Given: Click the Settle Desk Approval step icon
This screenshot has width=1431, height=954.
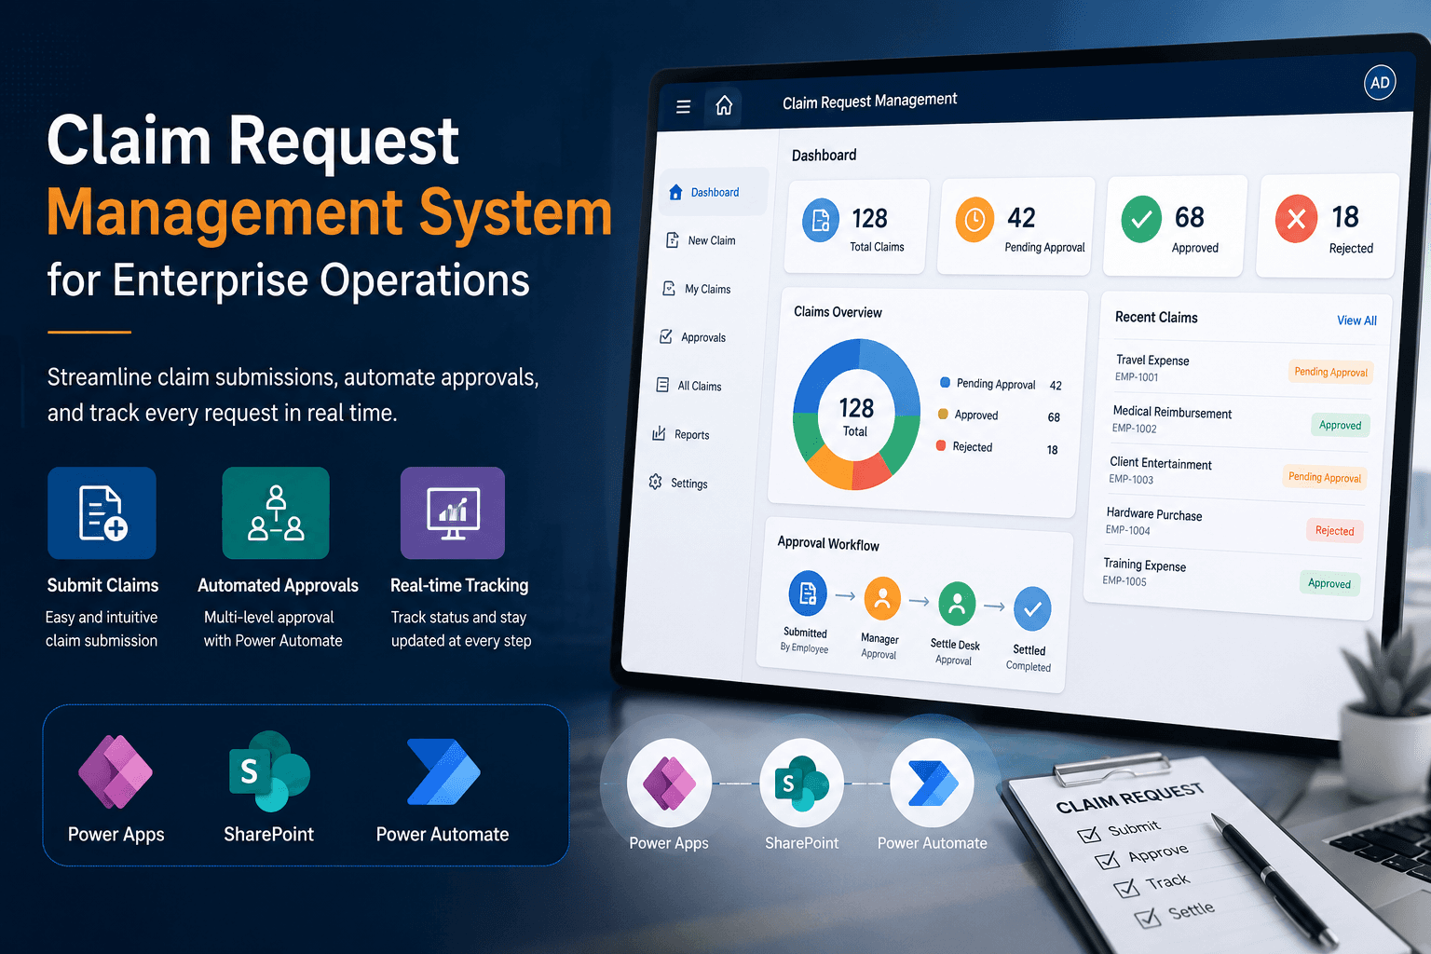Looking at the screenshot, I should (957, 604).
